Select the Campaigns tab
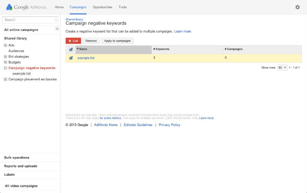This screenshot has width=307, height=193. (x=78, y=7)
